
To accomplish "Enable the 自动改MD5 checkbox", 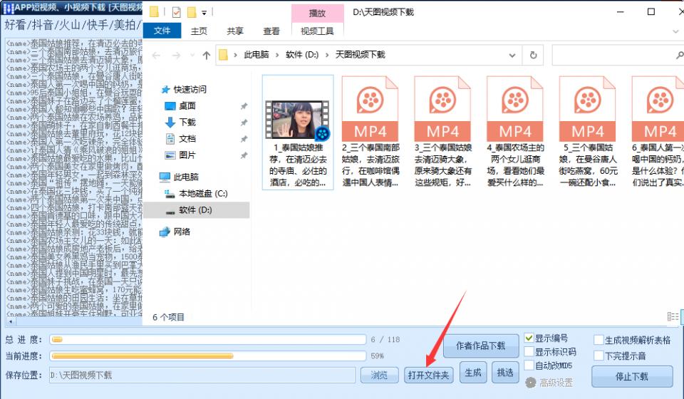I will (529, 366).
